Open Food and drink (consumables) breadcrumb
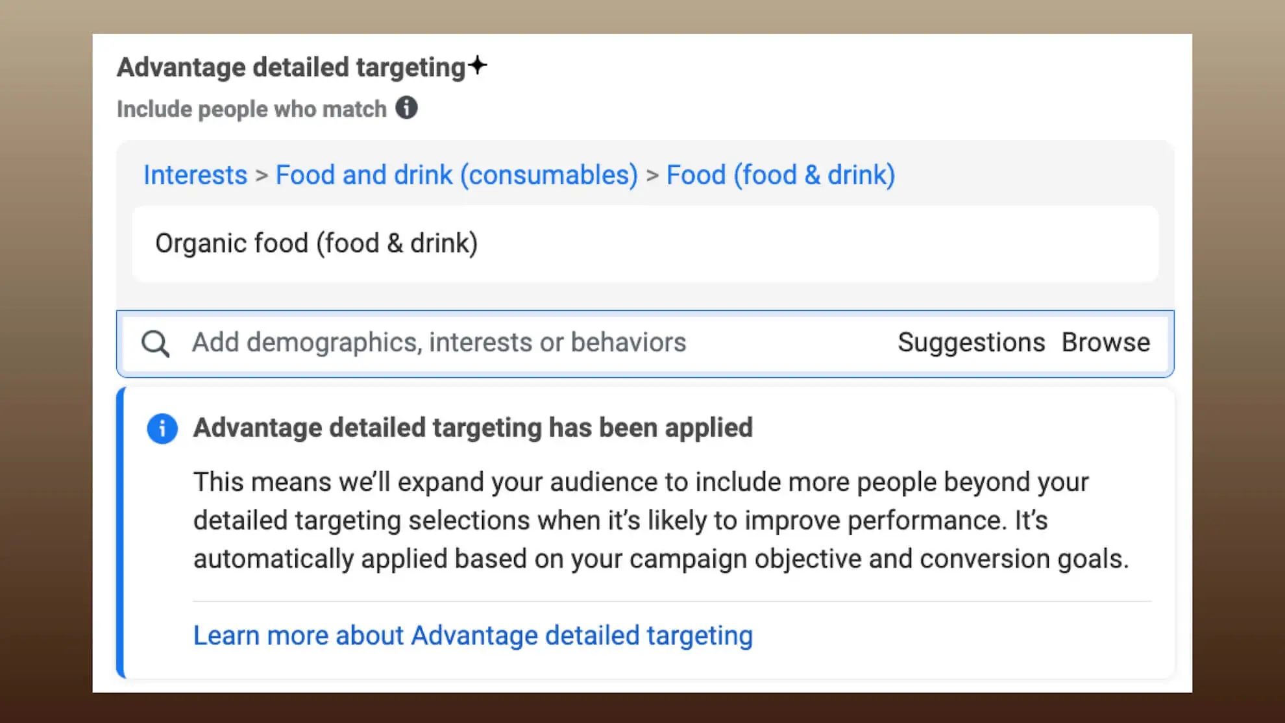 [457, 175]
